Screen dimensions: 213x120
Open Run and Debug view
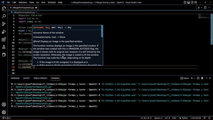pos(4,32)
